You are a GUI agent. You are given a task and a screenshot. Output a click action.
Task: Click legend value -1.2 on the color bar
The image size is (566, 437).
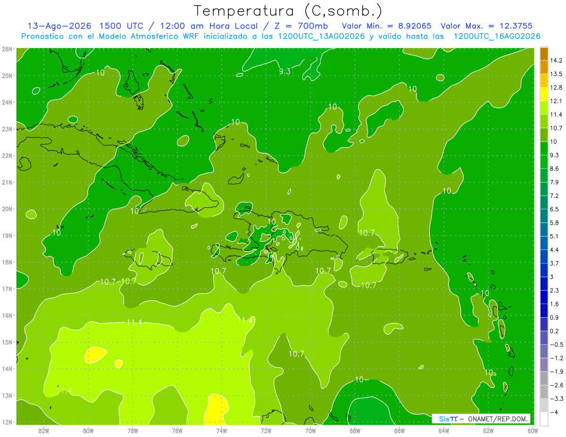[x=557, y=358]
